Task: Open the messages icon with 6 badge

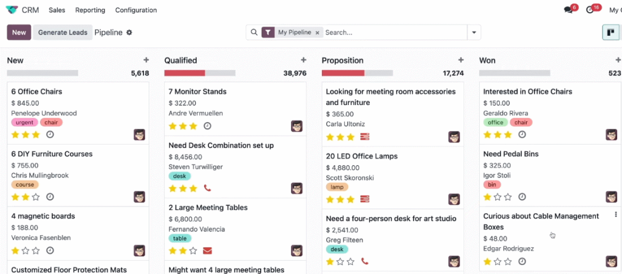Action: click(x=568, y=10)
